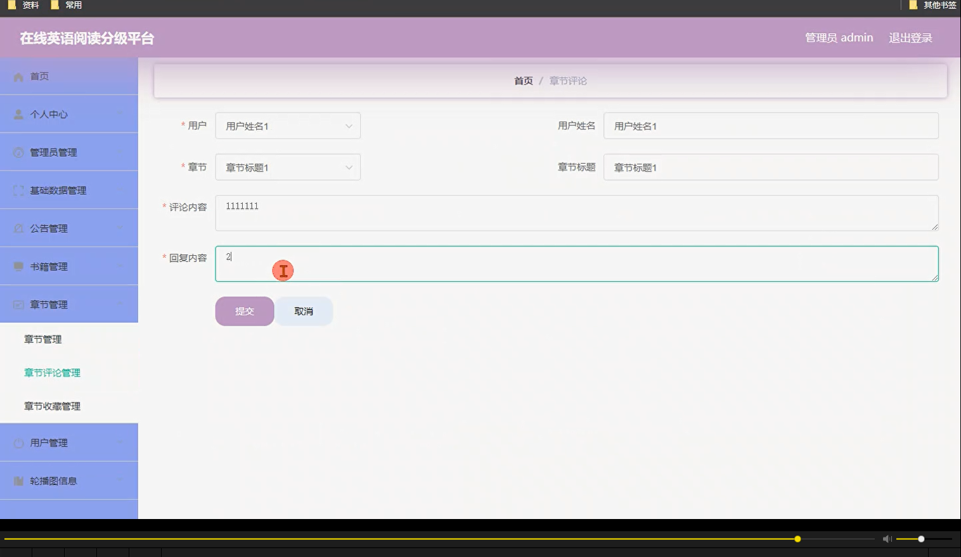The image size is (961, 557).
Task: Click the 首页 home icon in sidebar
Action: pyautogui.click(x=18, y=76)
